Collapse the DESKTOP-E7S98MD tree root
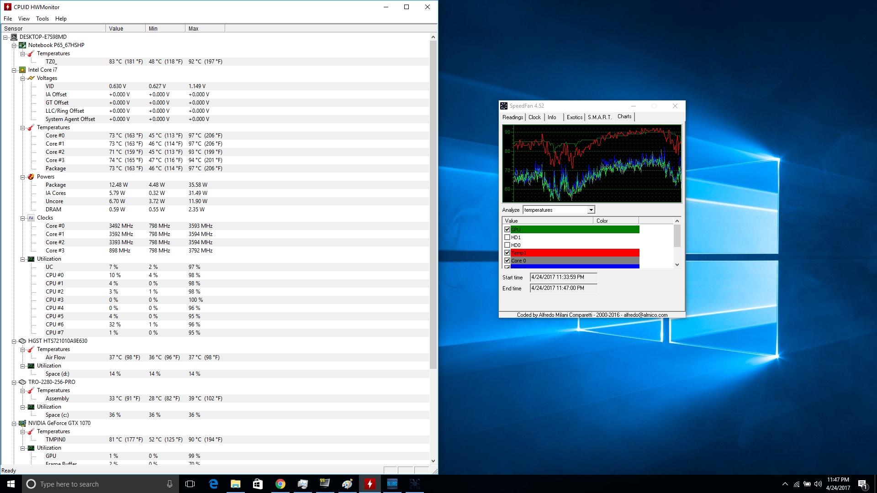 pyautogui.click(x=5, y=37)
